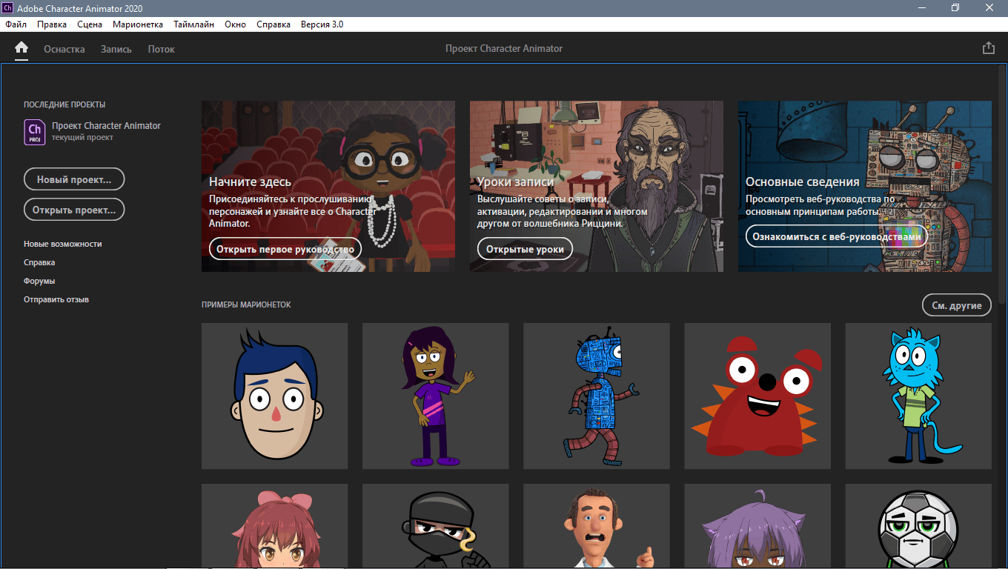Open the purple-haired cat-ear anime puppet
Image resolution: width=1008 pixels, height=569 pixels.
tap(757, 526)
